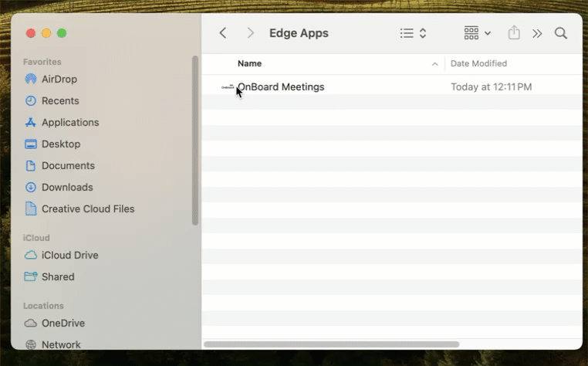588x366 pixels.
Task: Click the horizontal scrollbar at bottom
Action: pos(332,344)
